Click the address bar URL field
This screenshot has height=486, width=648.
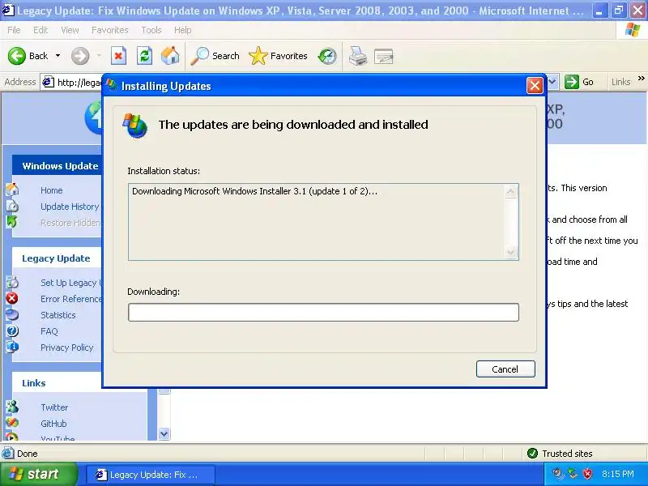[72, 83]
